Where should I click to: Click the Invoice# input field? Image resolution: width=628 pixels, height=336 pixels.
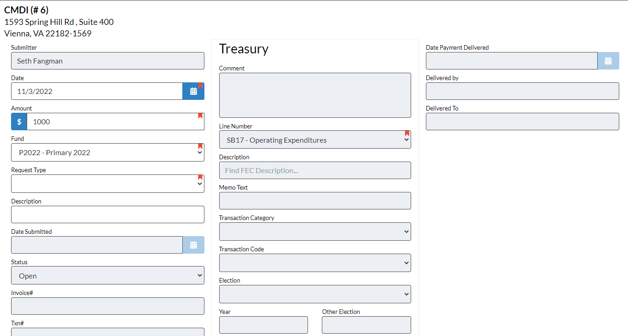click(108, 306)
